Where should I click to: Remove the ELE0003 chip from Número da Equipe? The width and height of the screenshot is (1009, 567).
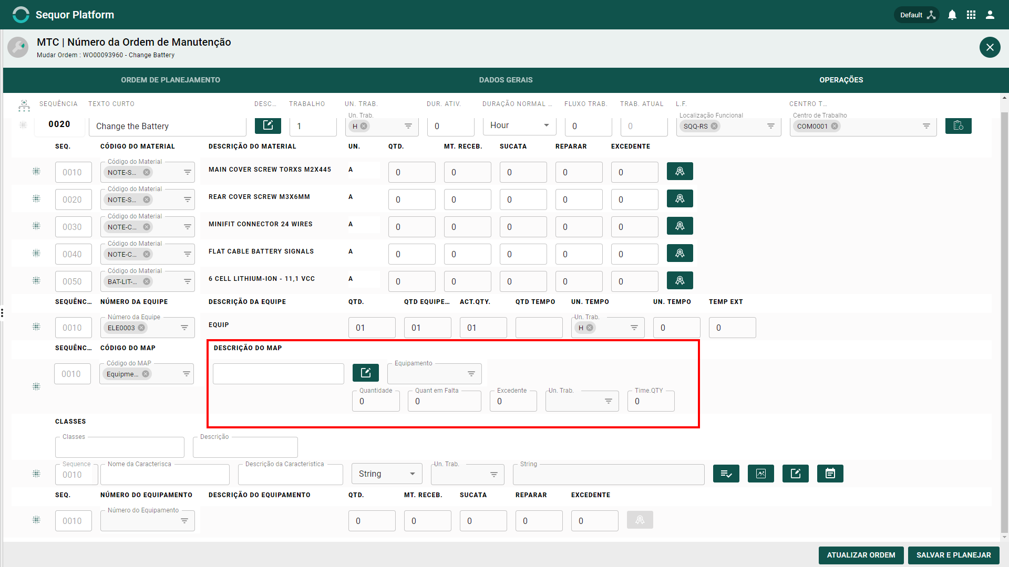tap(141, 328)
